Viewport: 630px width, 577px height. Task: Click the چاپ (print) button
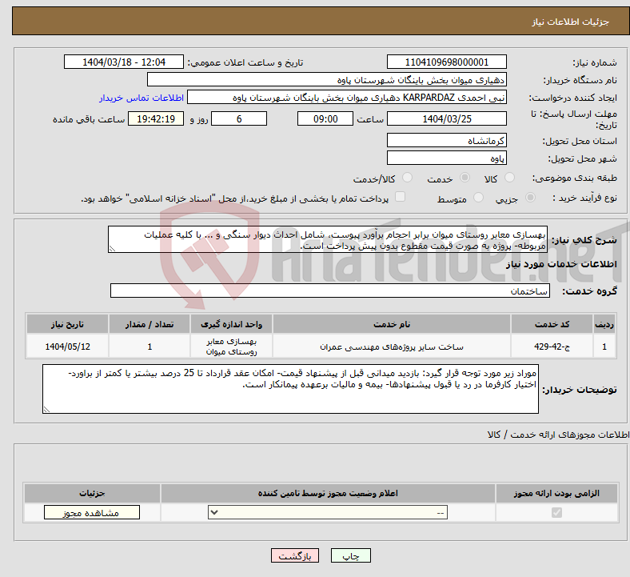(350, 555)
